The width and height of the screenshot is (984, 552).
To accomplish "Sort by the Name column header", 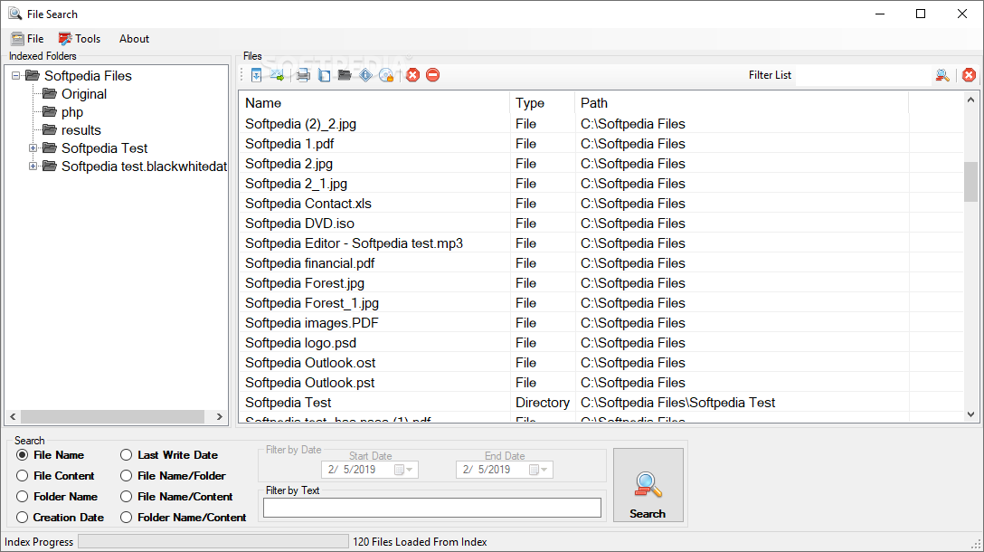I will [374, 103].
